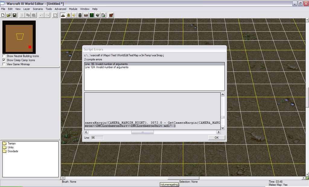Select the Units folder icon
309x187 pixels.
pos(5,147)
